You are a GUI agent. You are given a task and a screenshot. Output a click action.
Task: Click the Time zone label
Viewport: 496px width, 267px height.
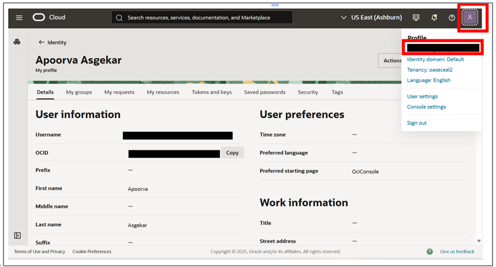[273, 134]
